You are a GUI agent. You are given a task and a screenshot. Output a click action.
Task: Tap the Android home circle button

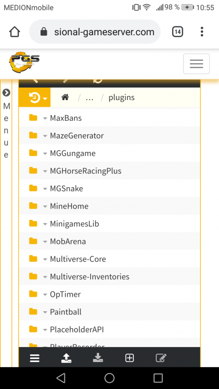tap(109, 378)
